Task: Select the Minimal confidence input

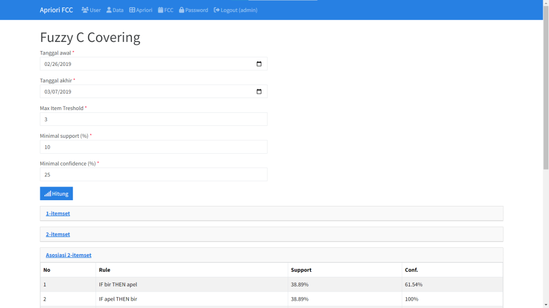Action: (x=153, y=175)
